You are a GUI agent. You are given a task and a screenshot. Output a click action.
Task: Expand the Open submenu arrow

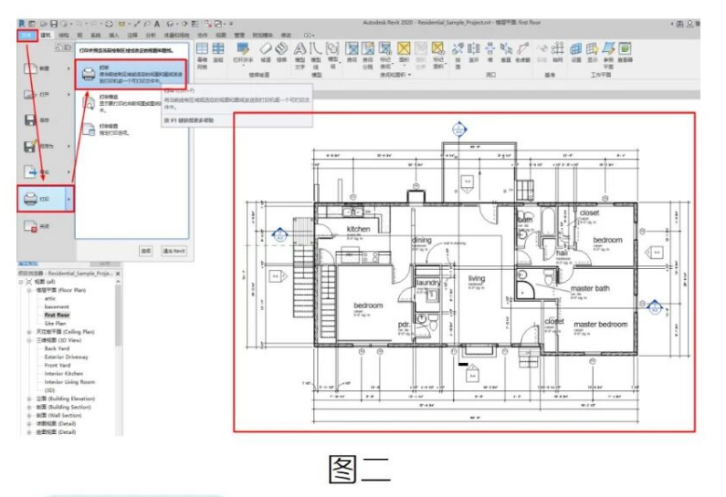tap(68, 94)
